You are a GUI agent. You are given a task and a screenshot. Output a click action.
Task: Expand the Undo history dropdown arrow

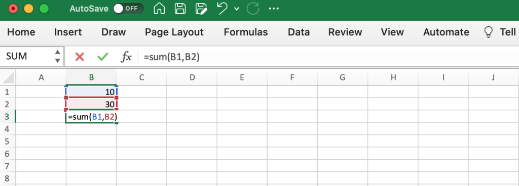pos(236,9)
